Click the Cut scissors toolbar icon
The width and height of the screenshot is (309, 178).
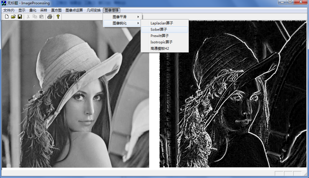pos(28,17)
